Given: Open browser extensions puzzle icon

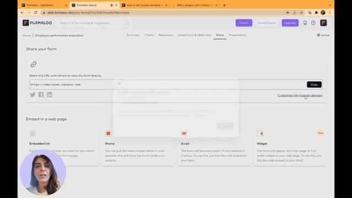Looking at the screenshot, I should [x=316, y=13].
